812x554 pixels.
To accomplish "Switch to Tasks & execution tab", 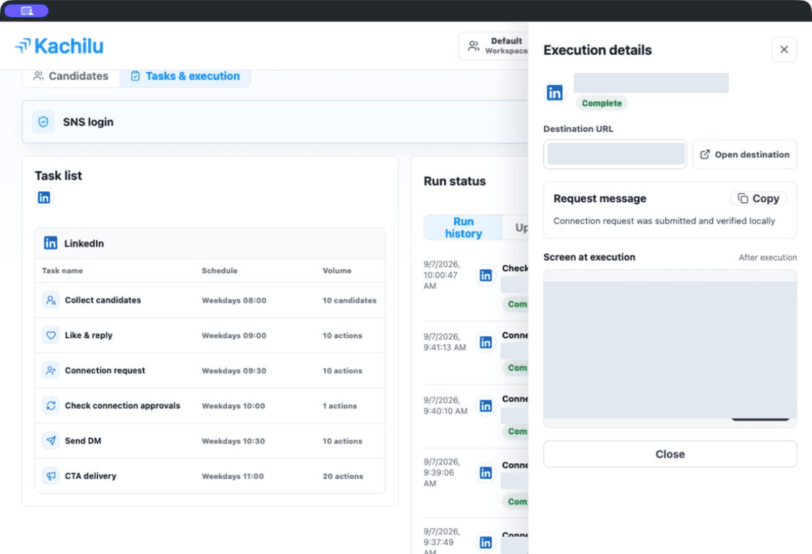I will [x=186, y=76].
